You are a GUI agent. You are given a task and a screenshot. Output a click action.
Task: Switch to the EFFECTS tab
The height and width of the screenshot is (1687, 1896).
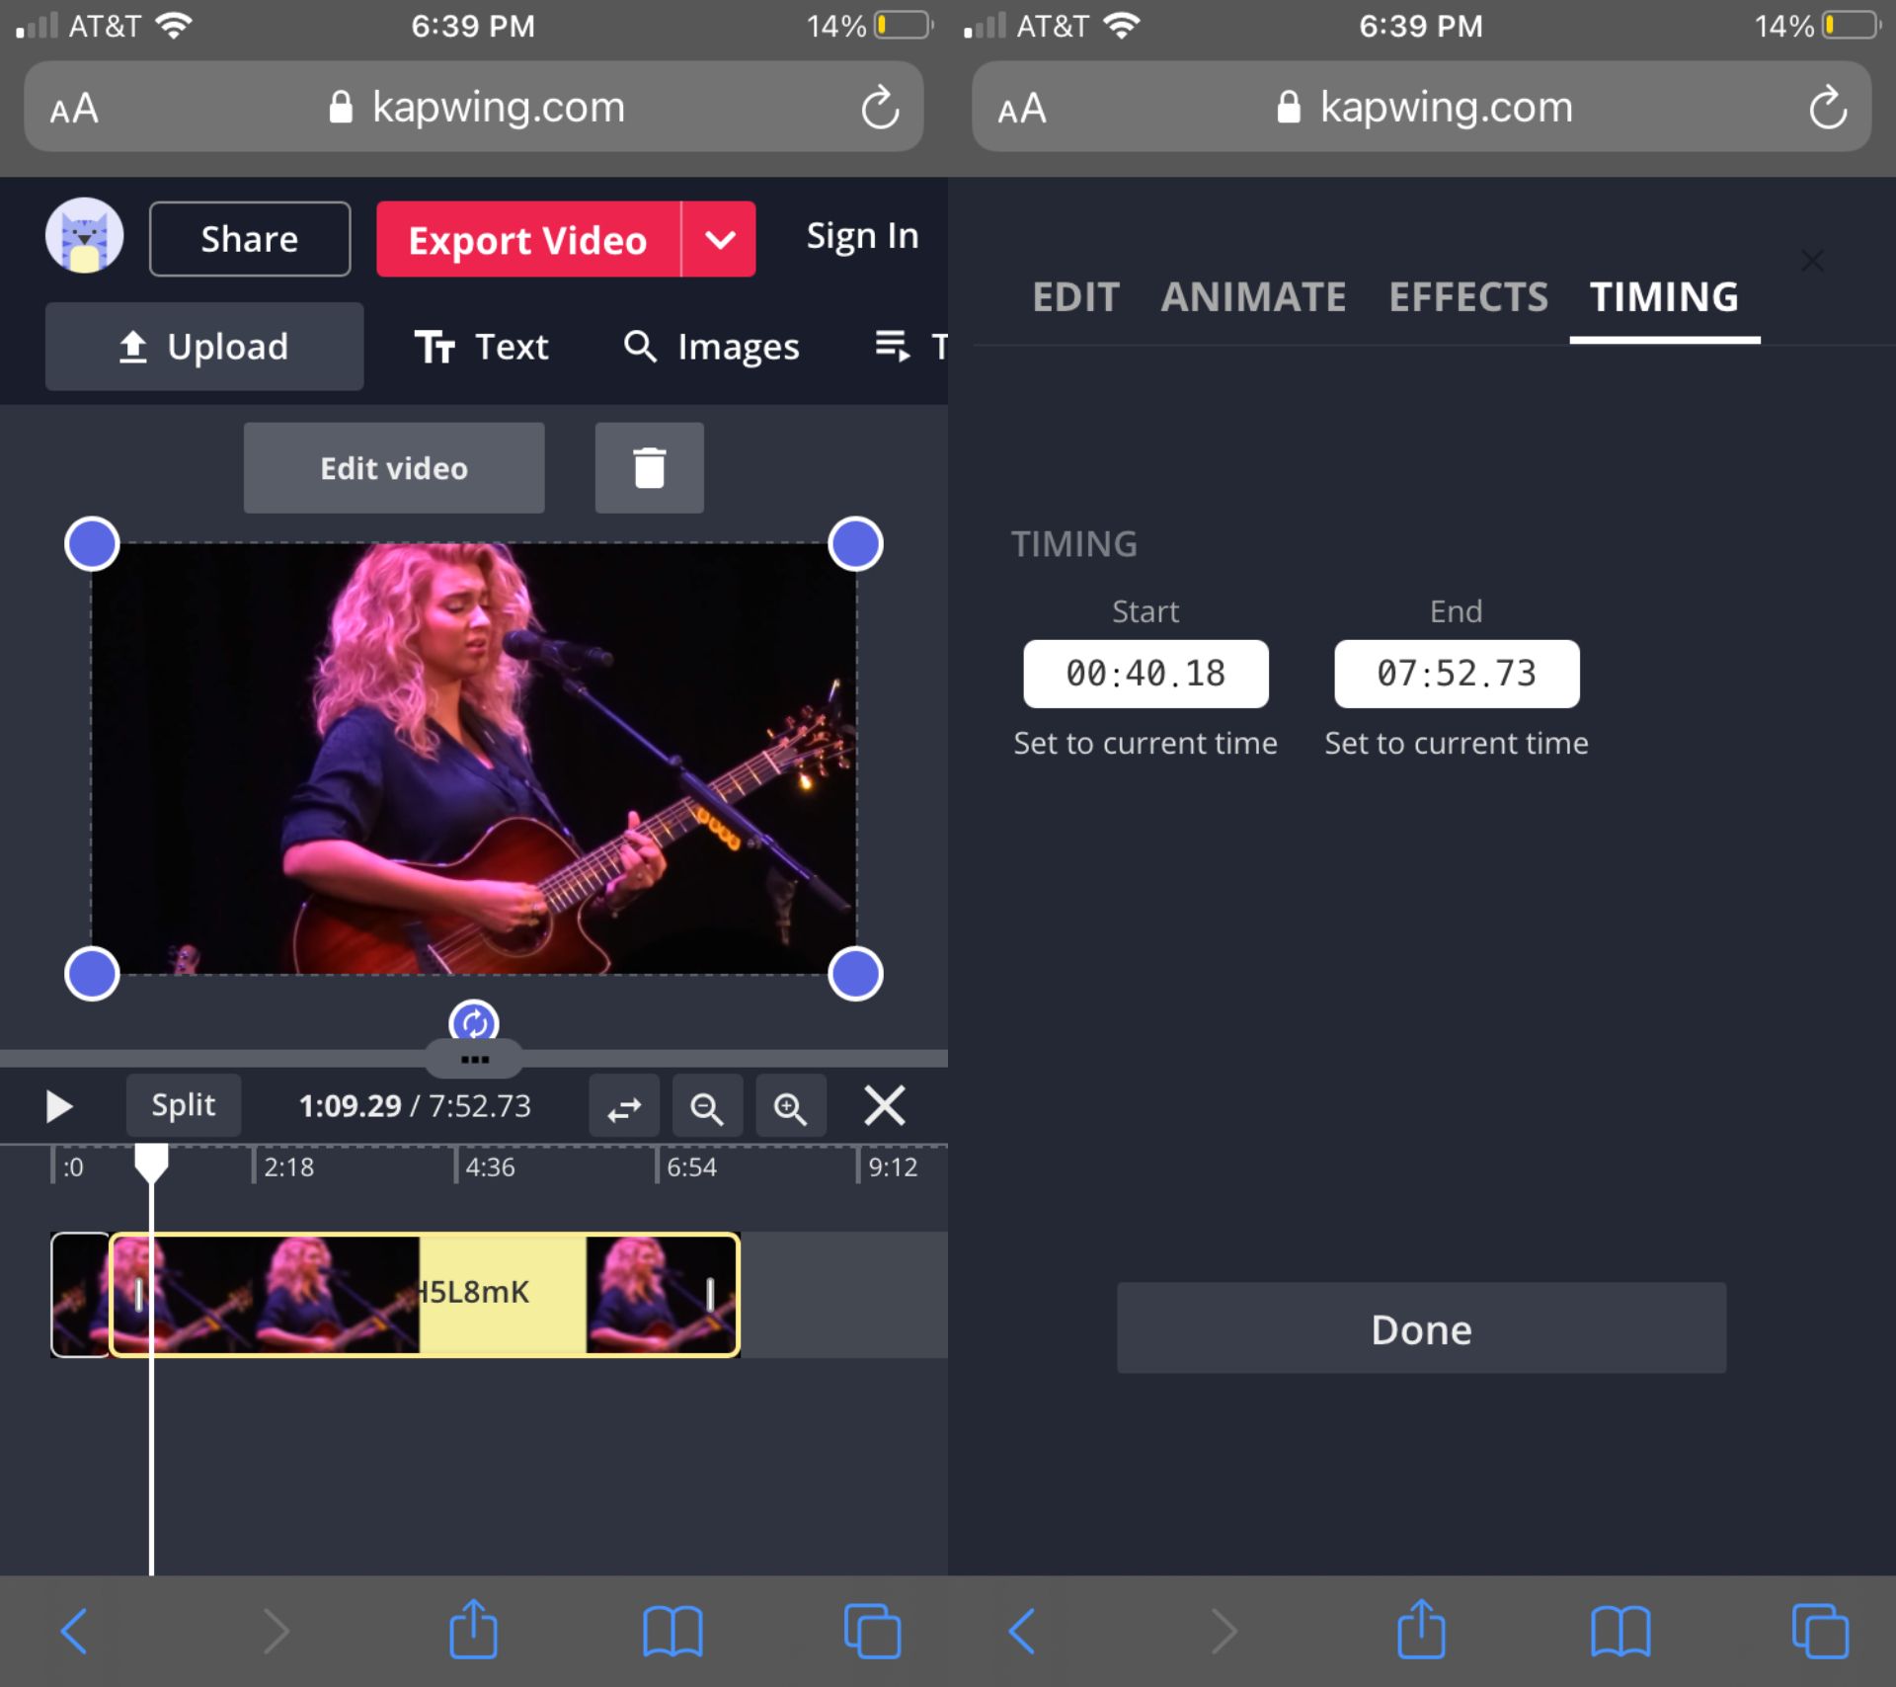(1468, 296)
